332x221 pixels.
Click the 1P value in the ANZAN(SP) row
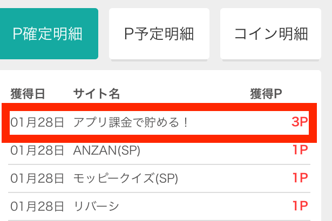click(x=300, y=150)
